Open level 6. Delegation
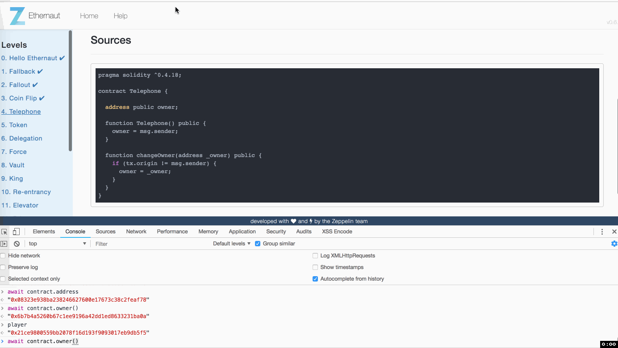The image size is (618, 348). point(22,138)
